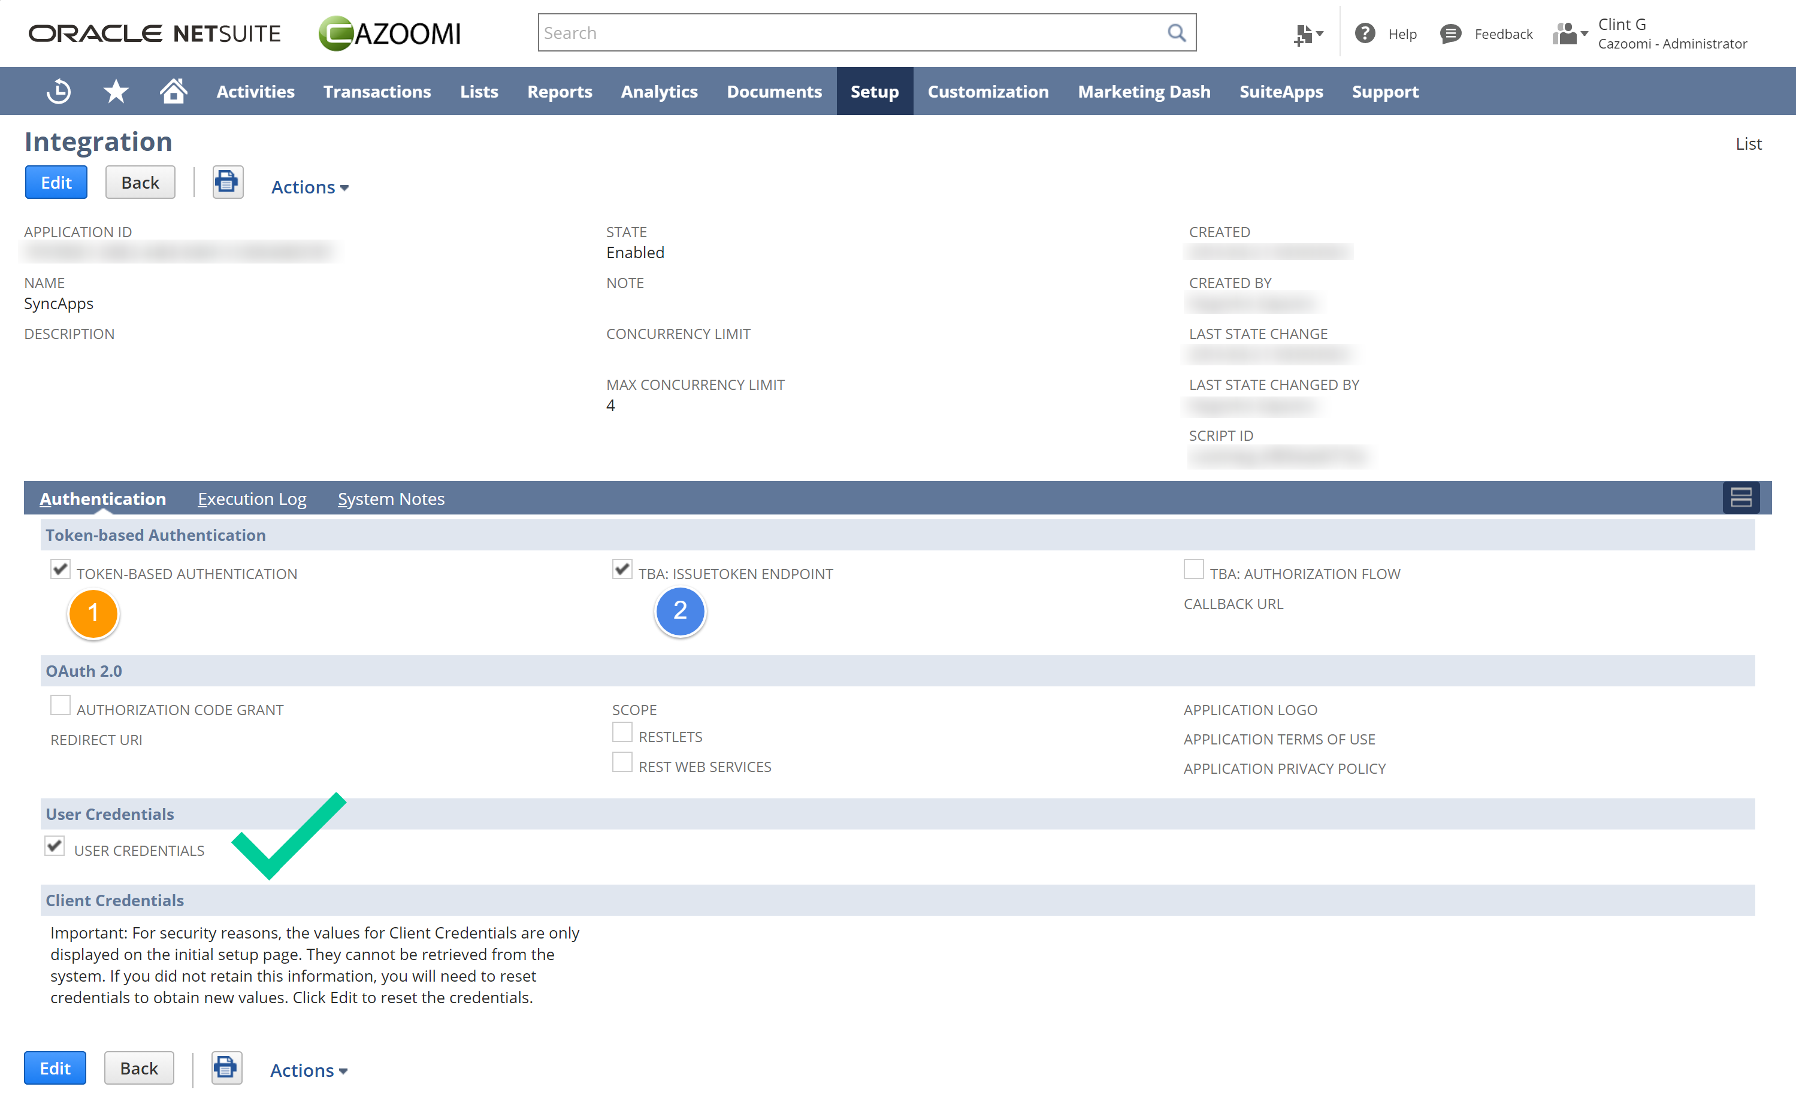
Task: Open the Help question mark icon
Action: (x=1365, y=33)
